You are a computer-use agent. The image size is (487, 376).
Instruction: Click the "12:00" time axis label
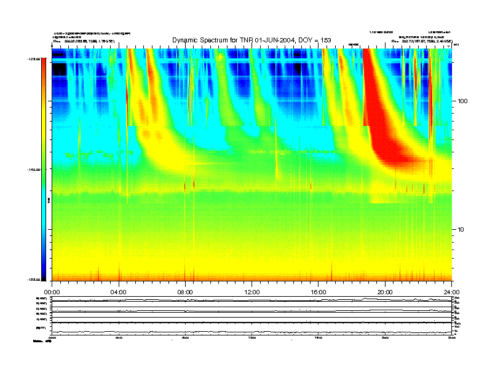point(252,292)
